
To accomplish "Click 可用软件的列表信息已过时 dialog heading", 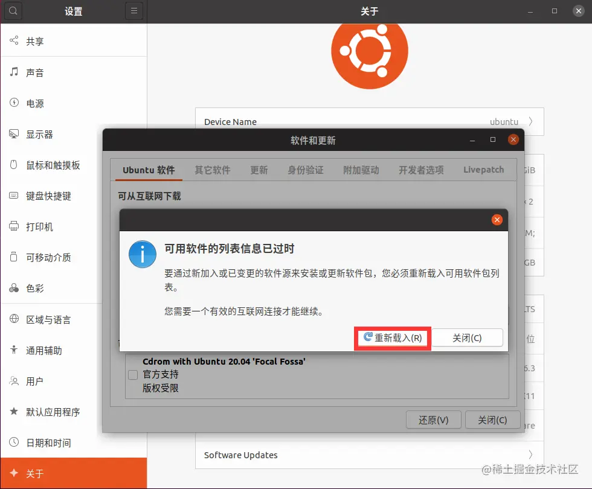I will (x=229, y=249).
